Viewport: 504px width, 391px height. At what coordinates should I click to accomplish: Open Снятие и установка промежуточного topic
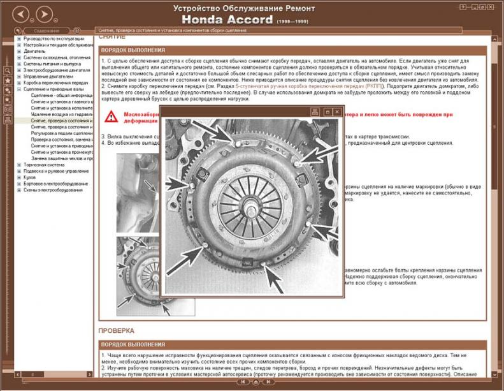(x=62, y=152)
